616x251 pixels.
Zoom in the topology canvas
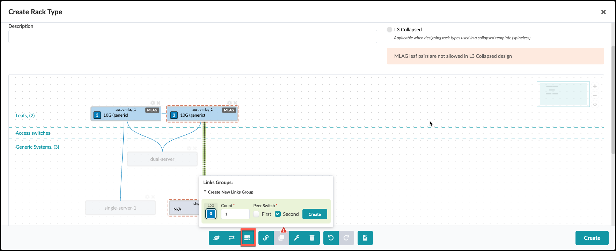[x=595, y=86]
